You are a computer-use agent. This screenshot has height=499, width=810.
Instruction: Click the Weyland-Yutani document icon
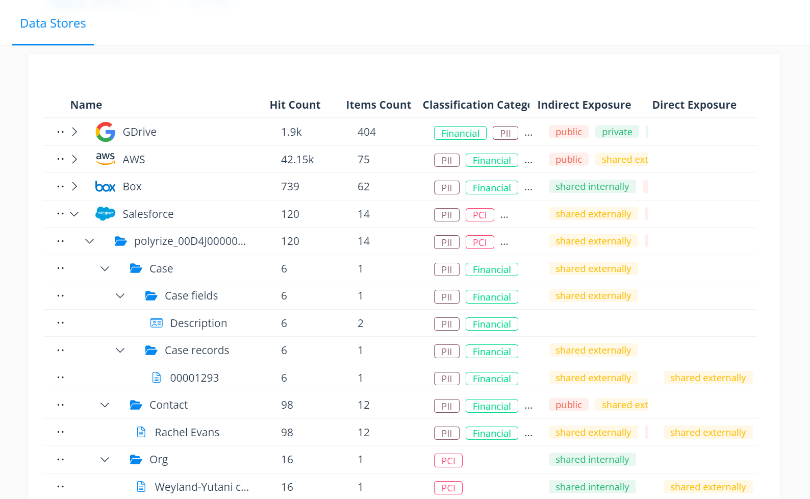141,487
